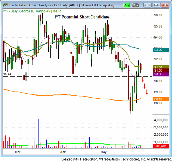The width and height of the screenshot is (172, 161).
Task: Click the tallest blue volume bar in March
Action: click(x=38, y=133)
